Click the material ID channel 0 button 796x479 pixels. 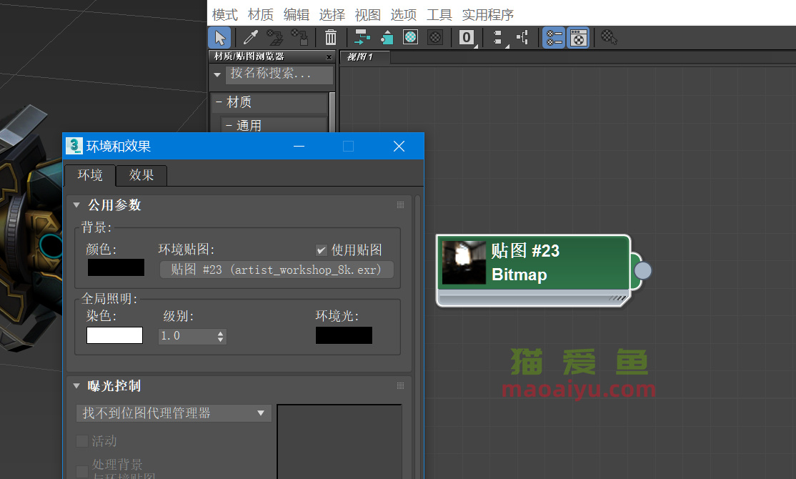pos(467,38)
